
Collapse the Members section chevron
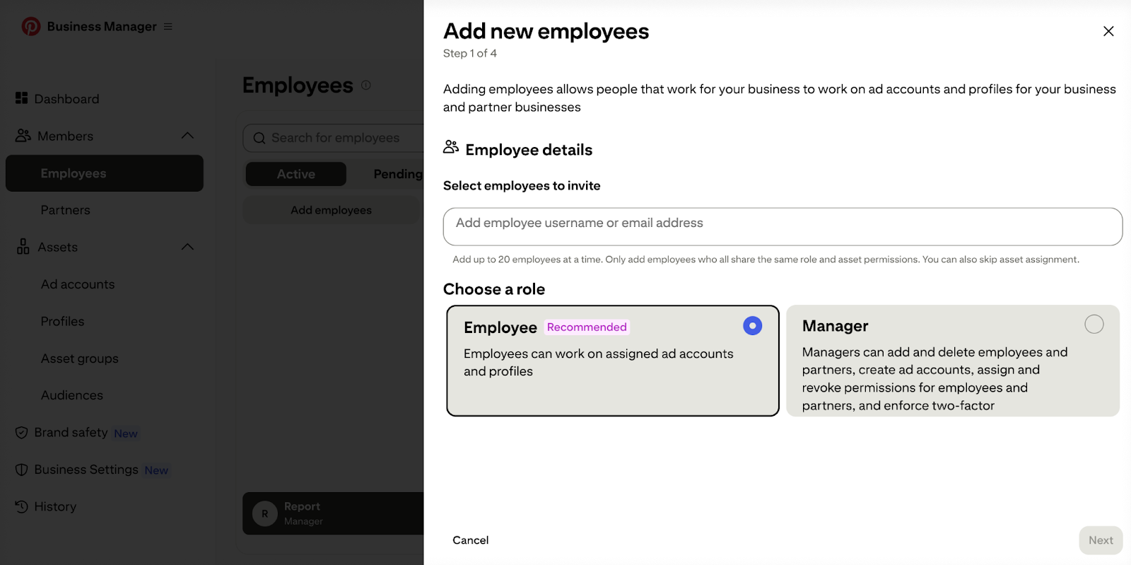pyautogui.click(x=187, y=136)
